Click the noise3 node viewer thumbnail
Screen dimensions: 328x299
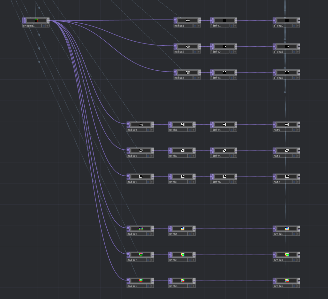tap(187, 72)
